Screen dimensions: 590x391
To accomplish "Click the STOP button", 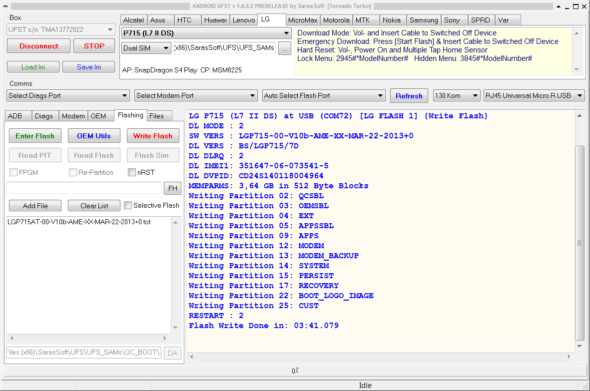I will point(94,46).
